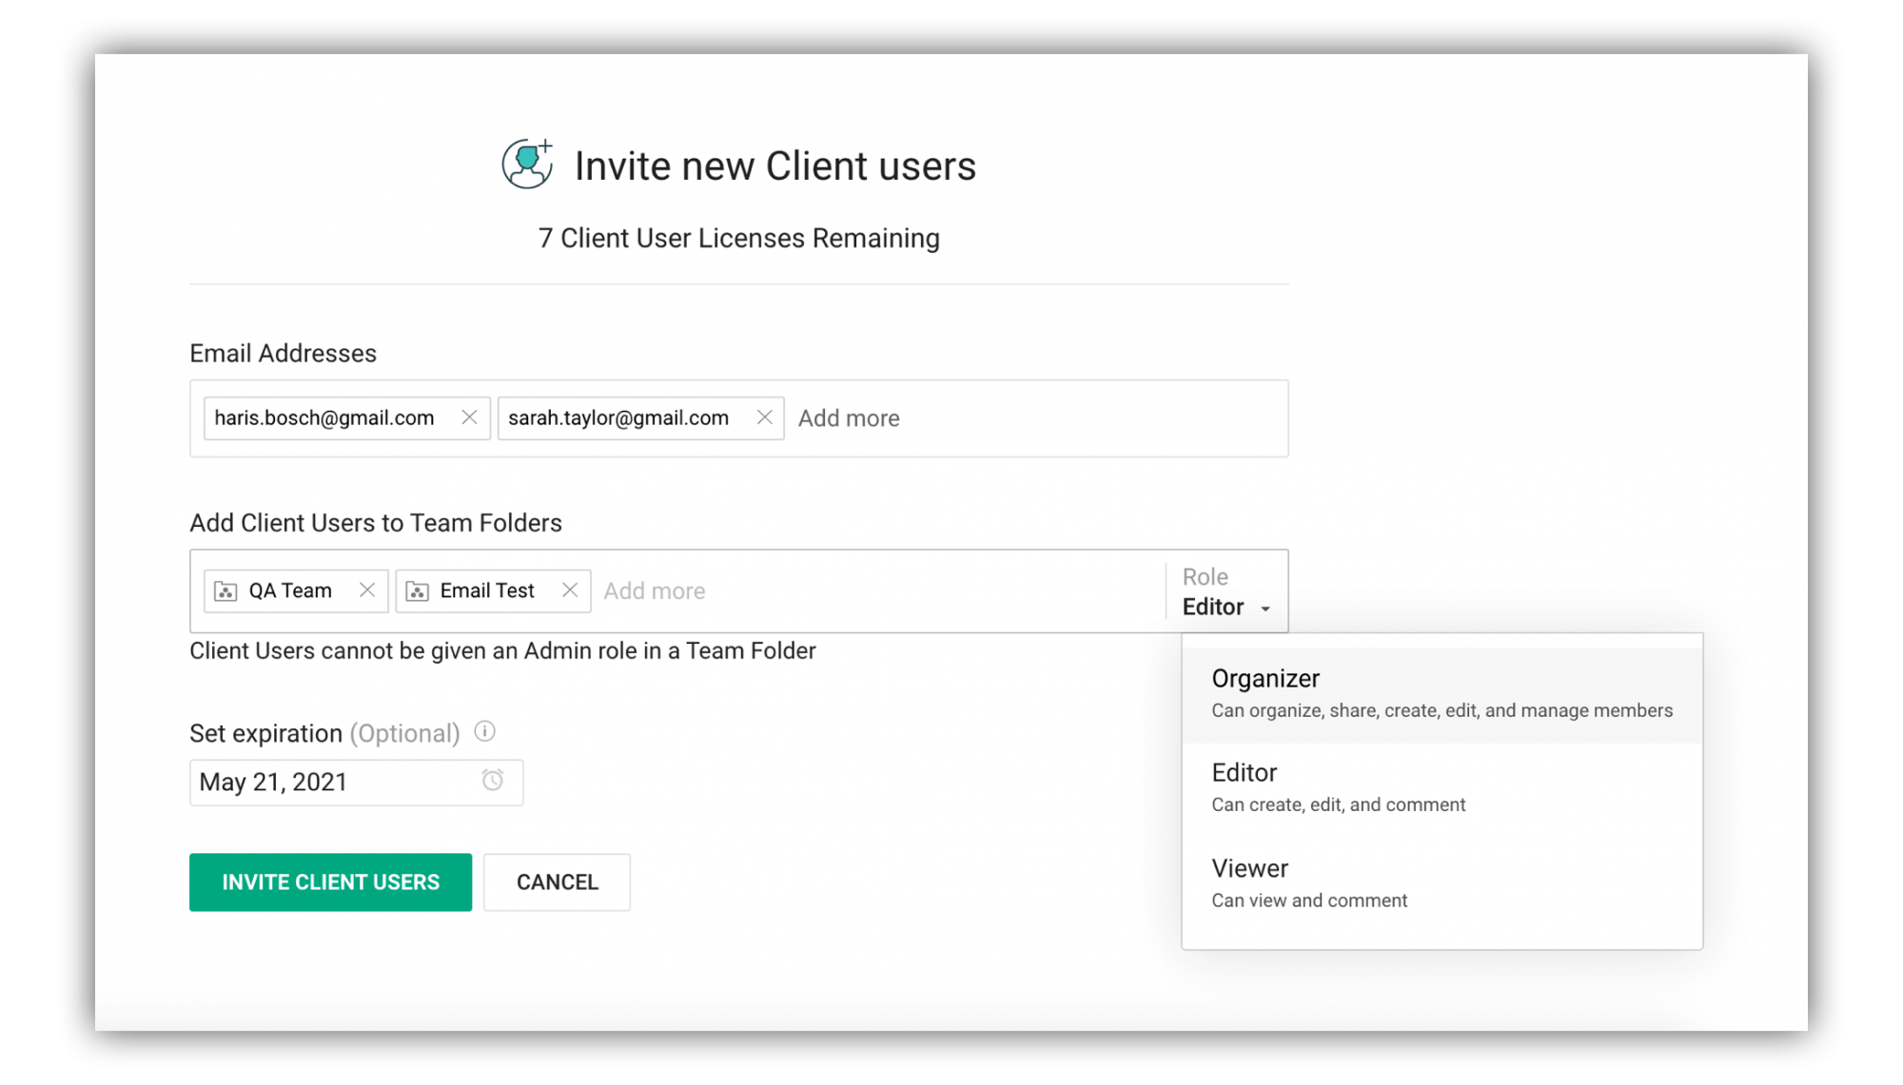Remove sarah.taylor@gmail.com with its X icon
Image resolution: width=1903 pixels, height=1085 pixels.
coord(764,417)
